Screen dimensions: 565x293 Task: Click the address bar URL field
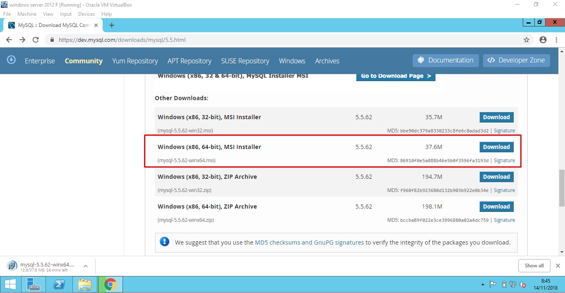click(x=286, y=40)
